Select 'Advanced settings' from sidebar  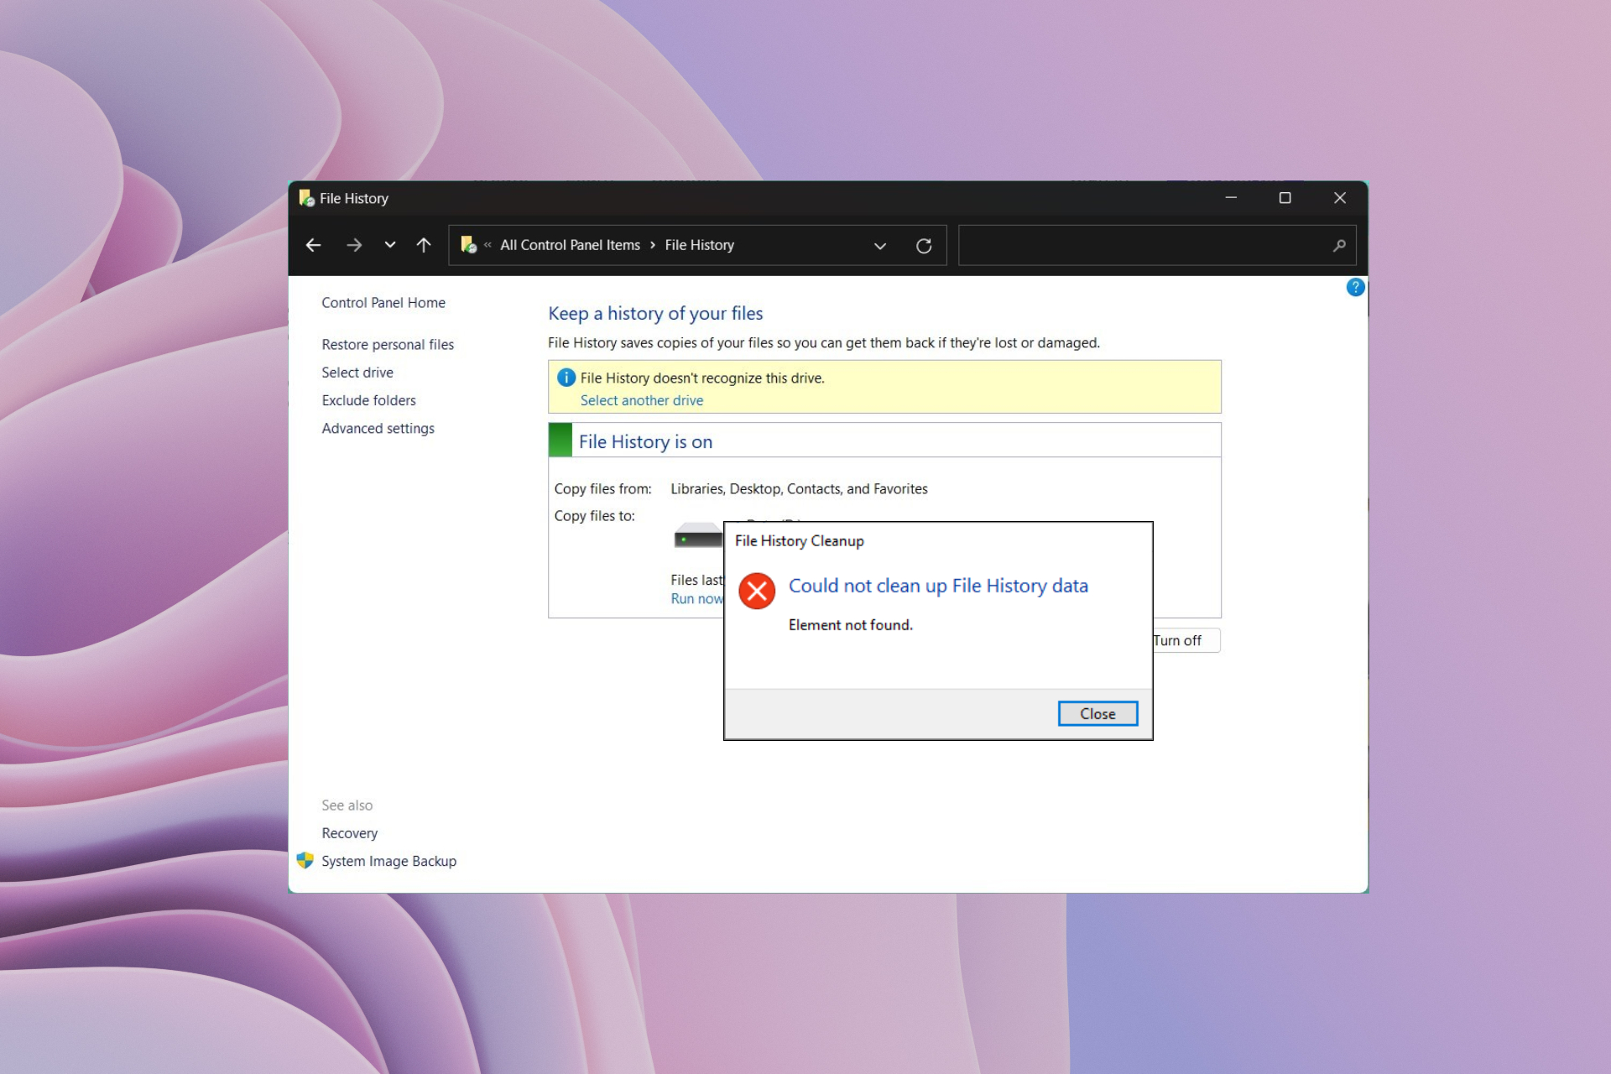378,428
